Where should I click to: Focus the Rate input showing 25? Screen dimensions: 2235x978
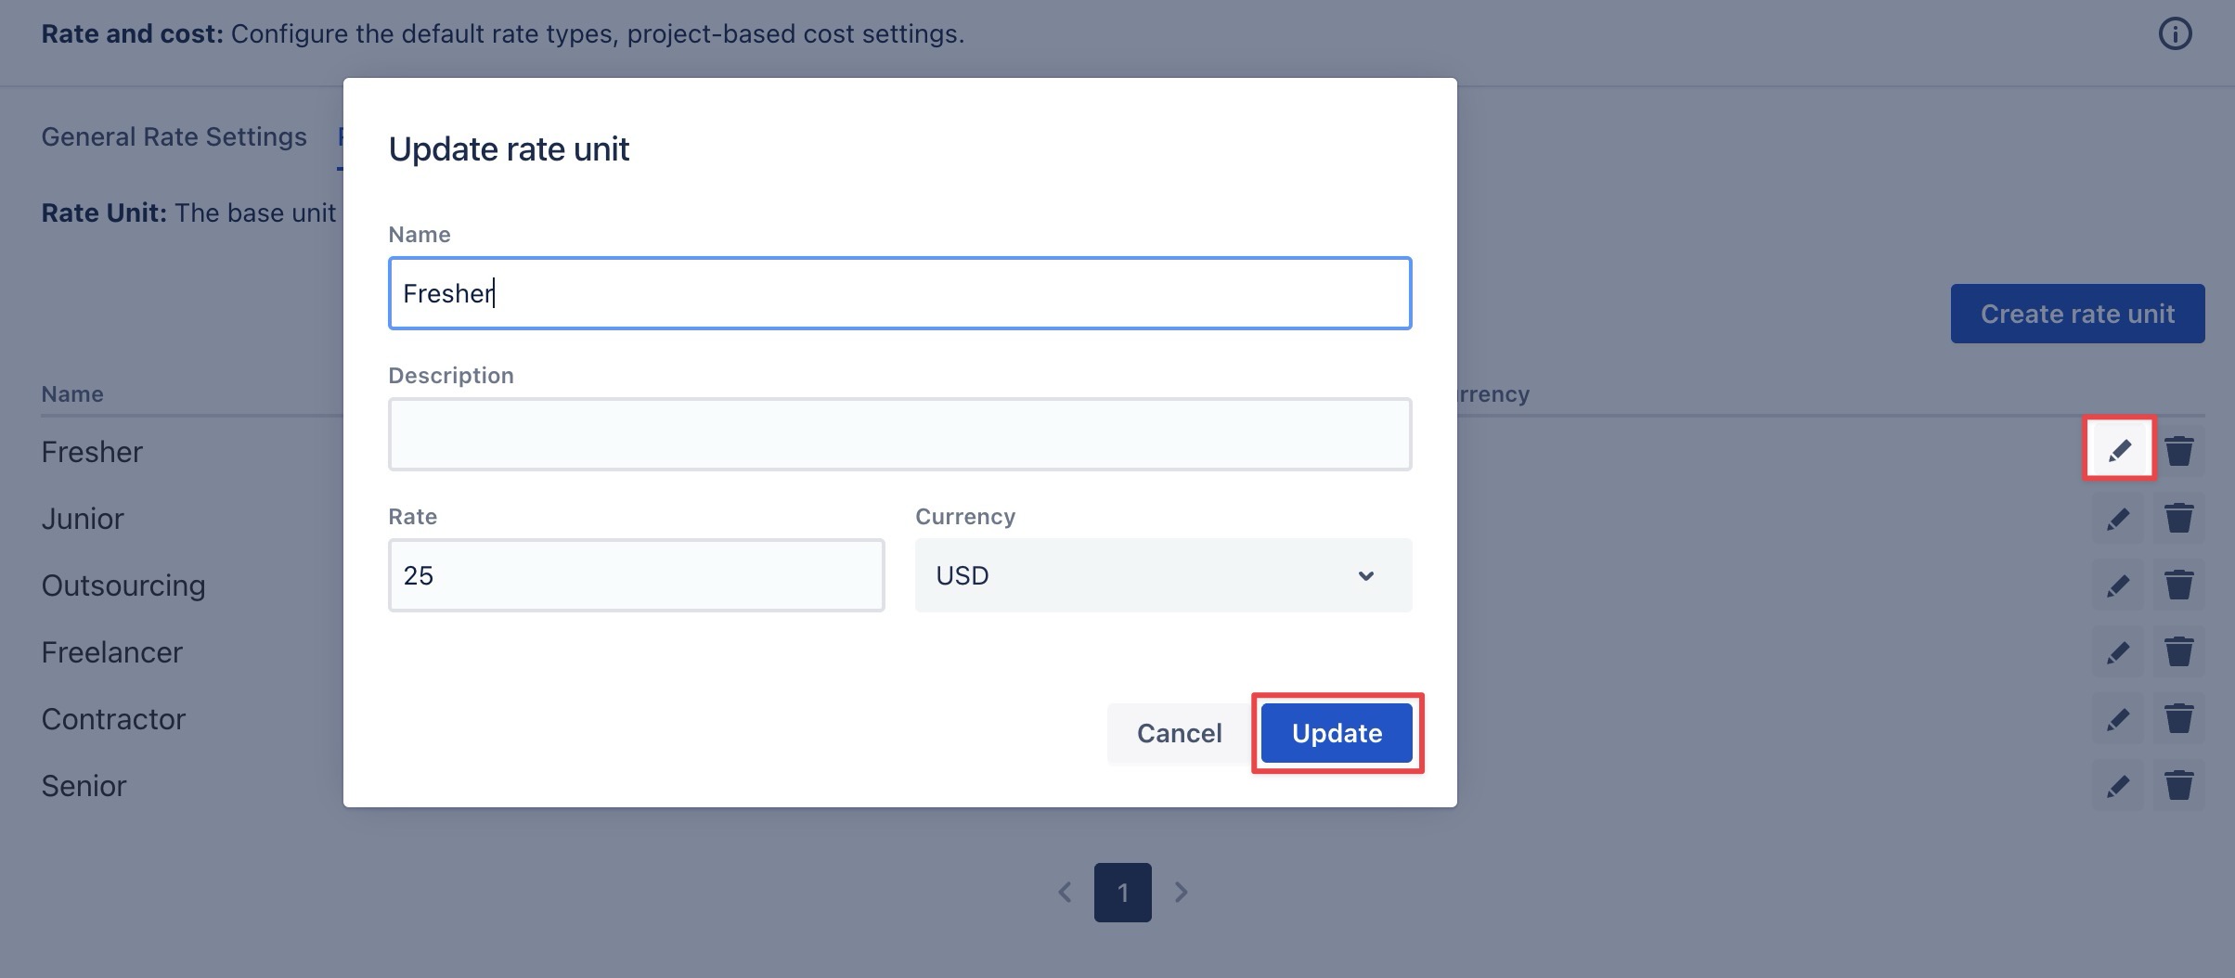click(636, 575)
